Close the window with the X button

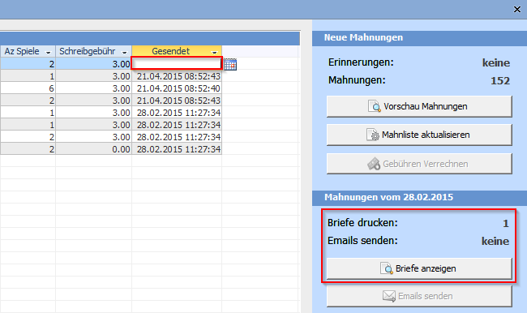click(x=517, y=10)
